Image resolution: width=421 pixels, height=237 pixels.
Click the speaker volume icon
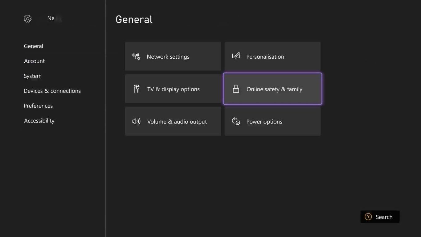point(136,121)
